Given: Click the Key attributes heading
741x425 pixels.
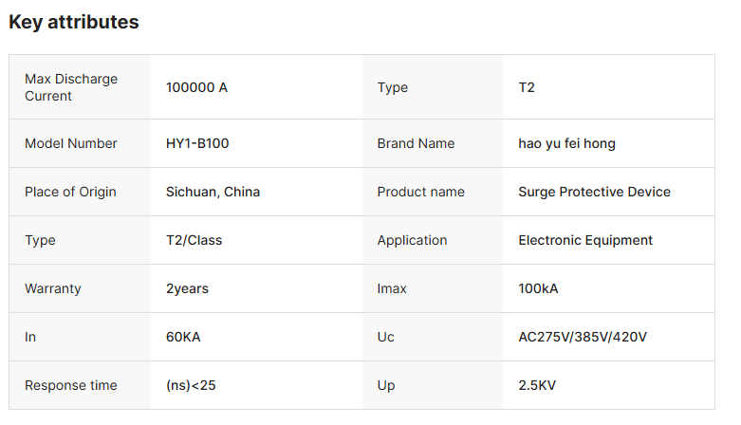Looking at the screenshot, I should (x=74, y=22).
